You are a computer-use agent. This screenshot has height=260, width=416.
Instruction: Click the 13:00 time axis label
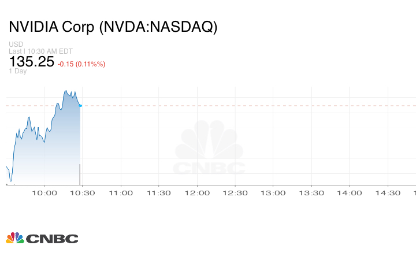coord(273,193)
